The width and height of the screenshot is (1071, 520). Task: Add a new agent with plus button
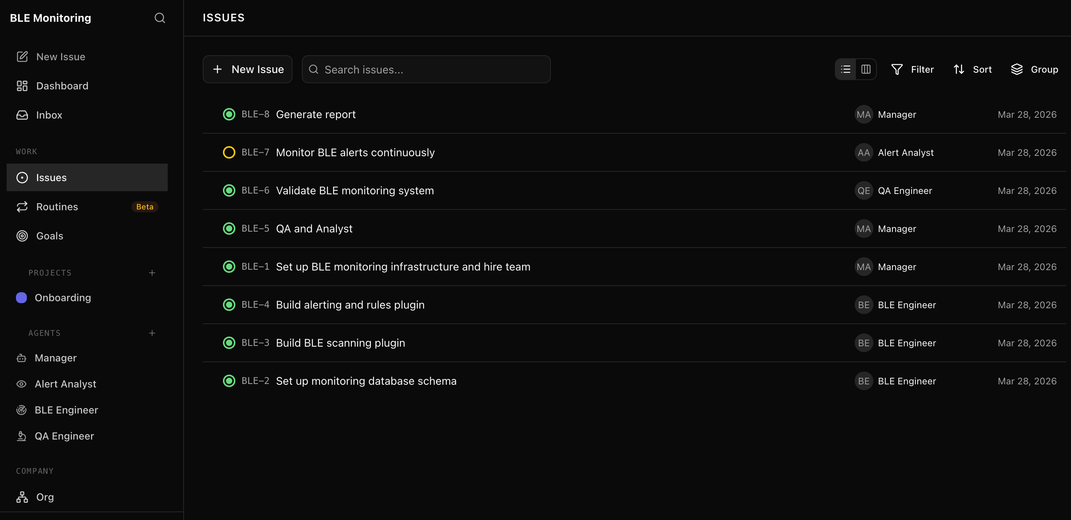(152, 333)
